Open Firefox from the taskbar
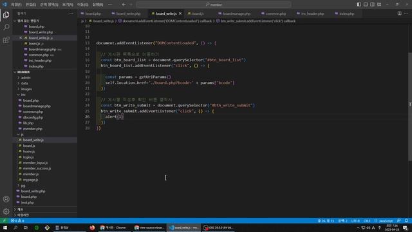 (x=92, y=227)
